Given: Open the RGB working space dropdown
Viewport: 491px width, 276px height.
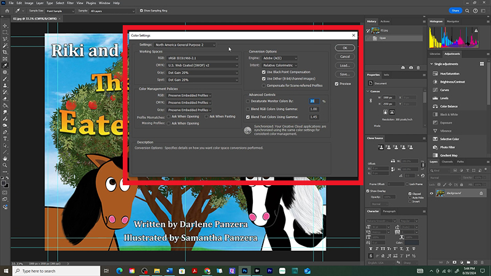Looking at the screenshot, I should [203, 58].
